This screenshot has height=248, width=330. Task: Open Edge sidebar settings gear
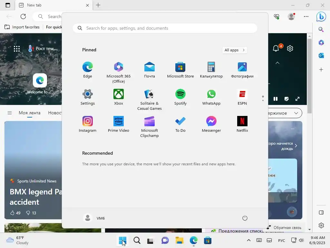pyautogui.click(x=321, y=225)
